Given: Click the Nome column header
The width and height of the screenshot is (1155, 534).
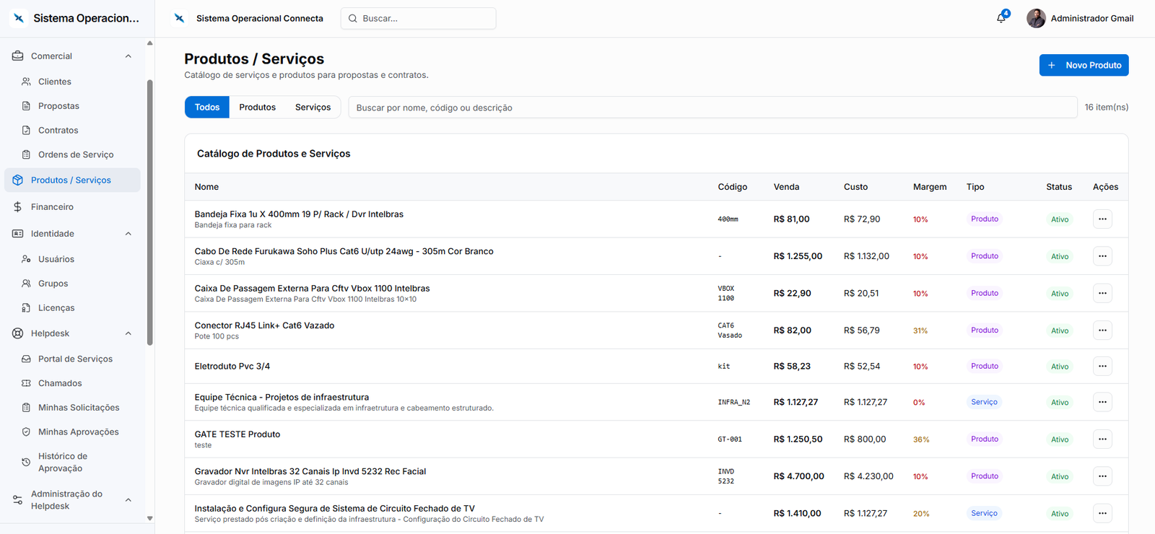Looking at the screenshot, I should click(206, 187).
